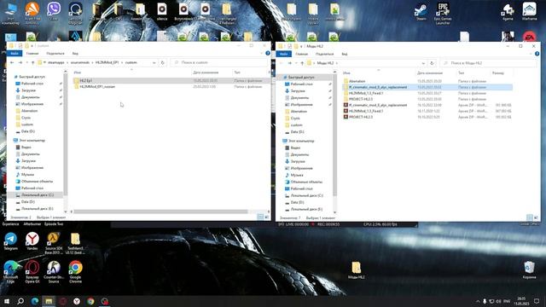The width and height of the screenshot is (546, 307).
Task: Refresh the Моды HL2 folder view
Action: (432, 63)
